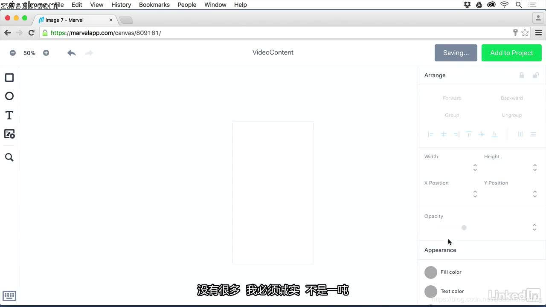Group the selected elements

(452, 115)
